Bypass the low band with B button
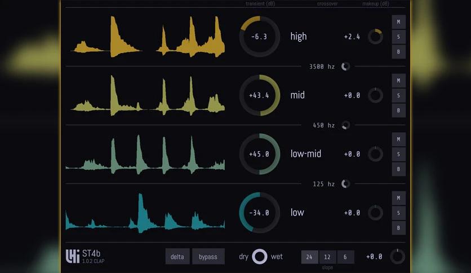Screen dimensions: 471x273 tap(399, 227)
